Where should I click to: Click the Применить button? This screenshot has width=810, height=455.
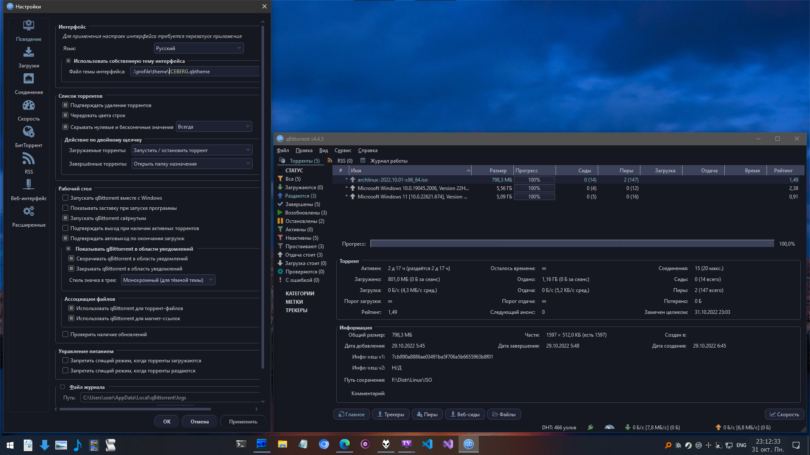tap(243, 422)
